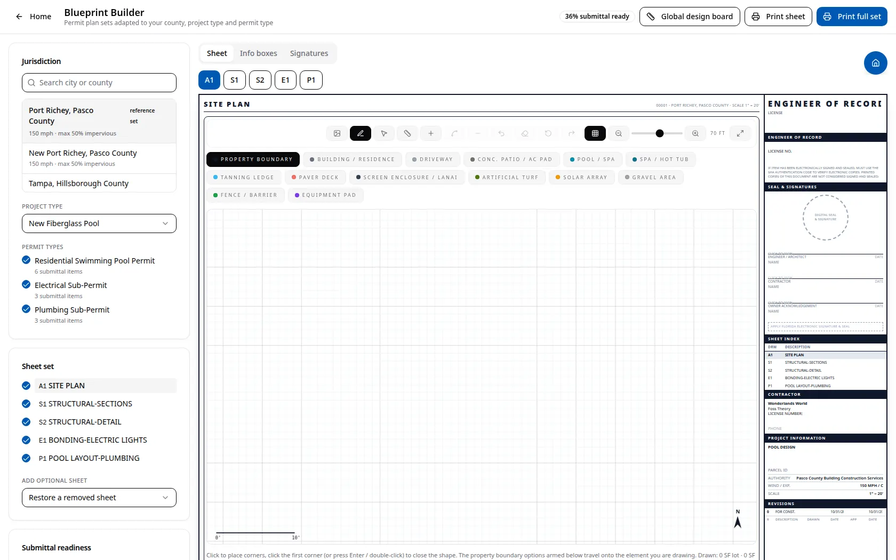Uncheck Residential Swimming Pool Permit
This screenshot has width=896, height=560.
(26, 260)
